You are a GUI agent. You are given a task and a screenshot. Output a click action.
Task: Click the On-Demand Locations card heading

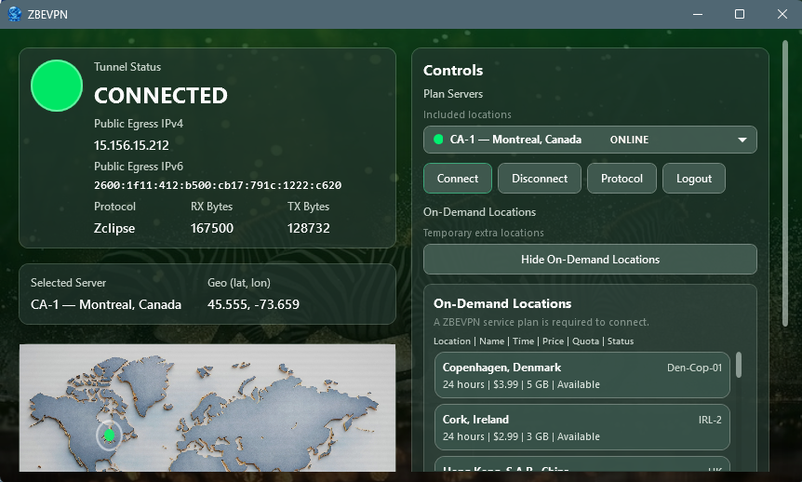pos(502,303)
